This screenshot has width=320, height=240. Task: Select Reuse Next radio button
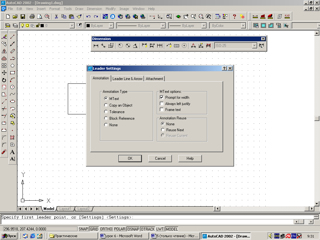point(162,130)
